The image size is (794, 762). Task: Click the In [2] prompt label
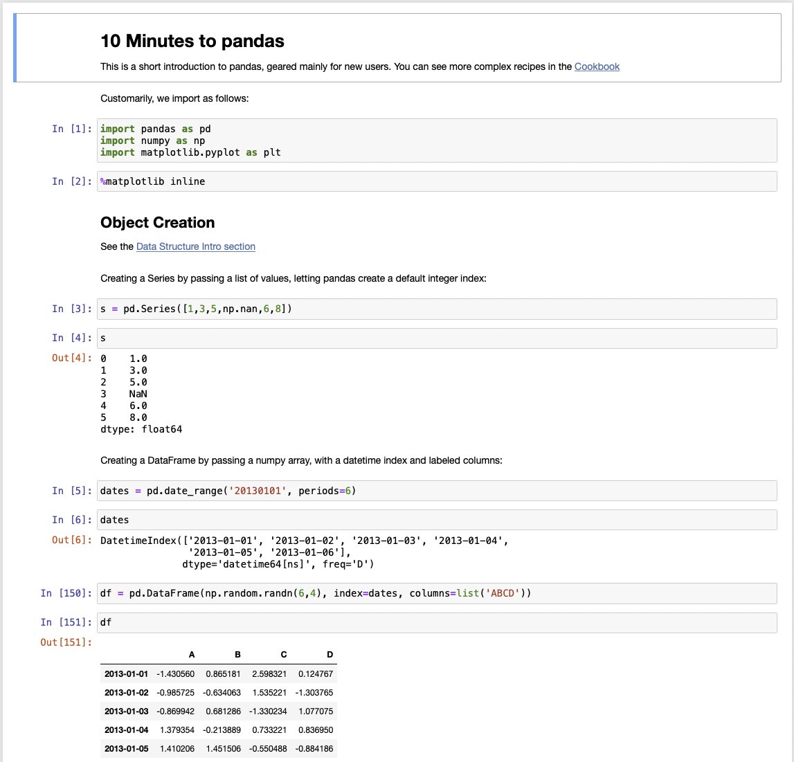pos(71,181)
